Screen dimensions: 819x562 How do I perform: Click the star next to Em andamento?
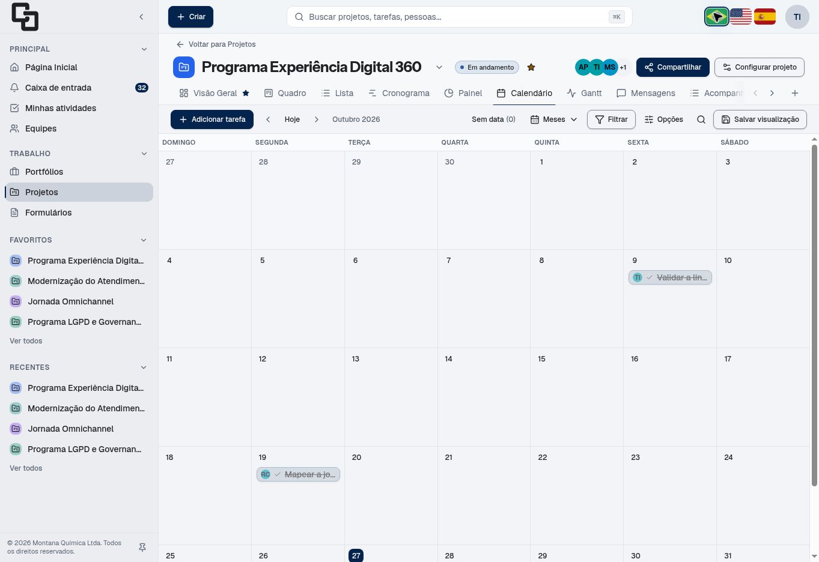[x=531, y=67]
